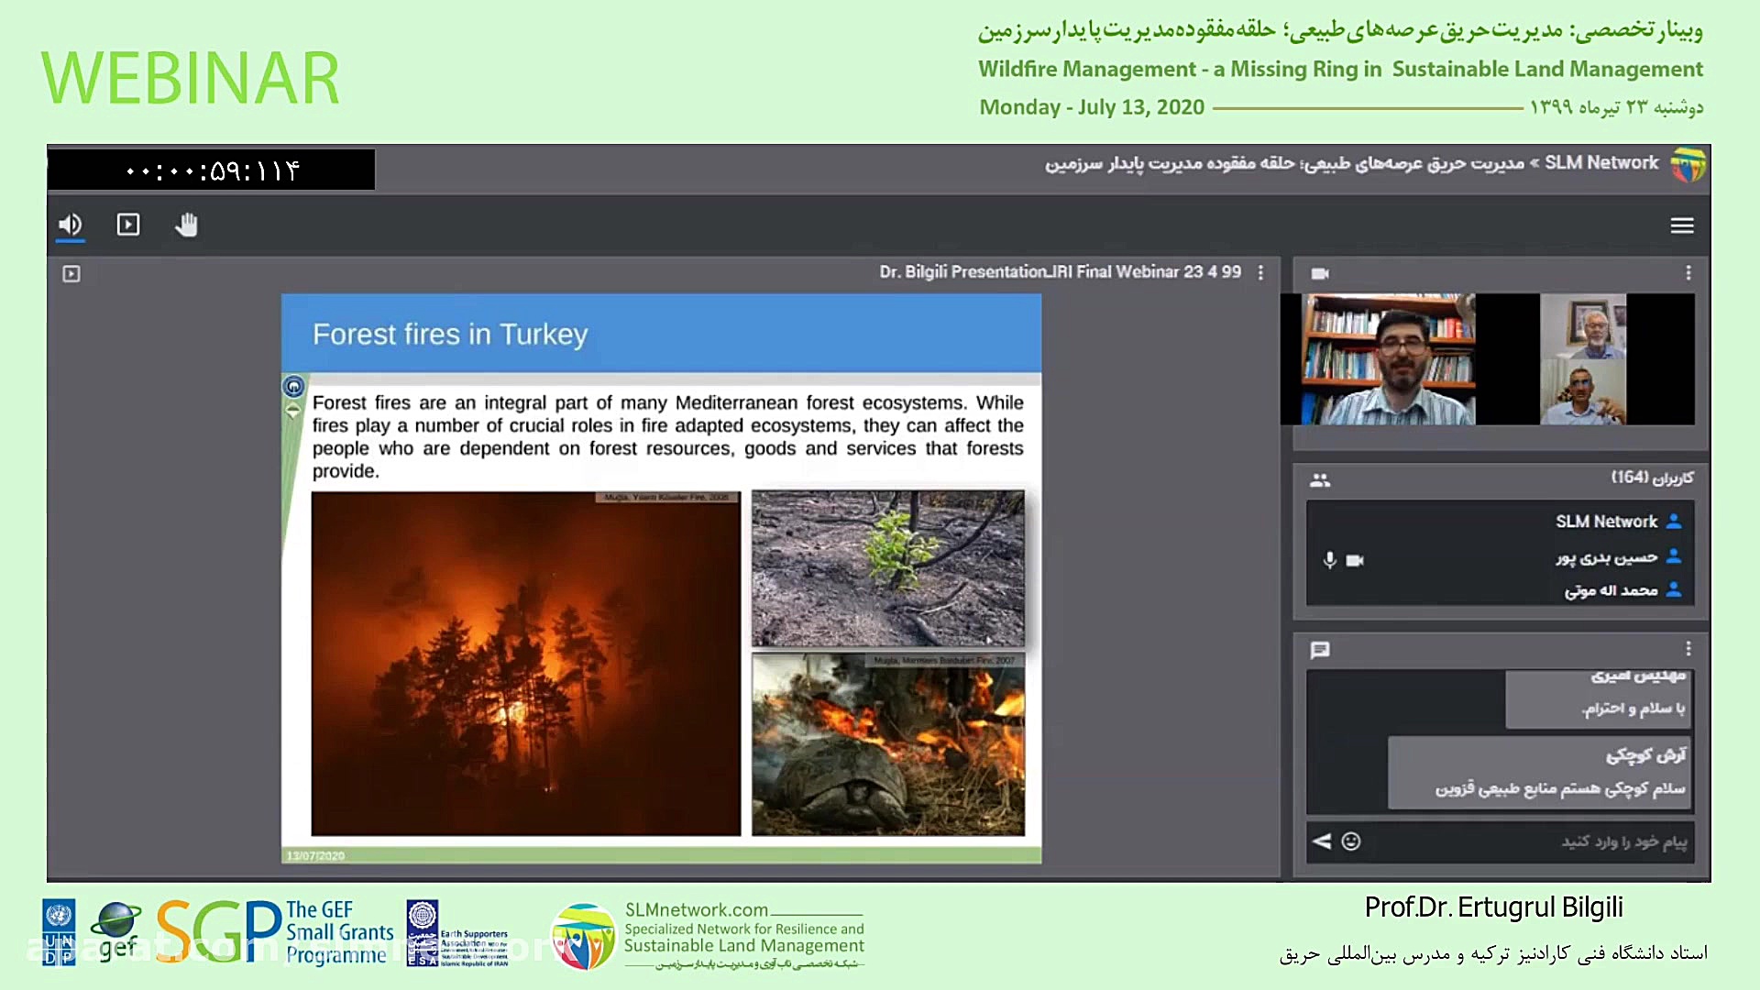Viewport: 1760px width, 990px height.
Task: Click the send message arrow icon
Action: pos(1321,841)
